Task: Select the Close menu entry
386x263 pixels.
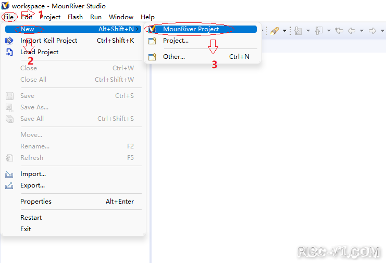Action: (73, 68)
